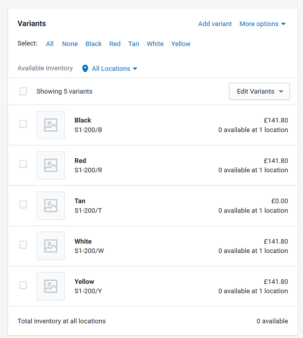
Task: Open the All Locations dropdown
Action: point(115,68)
